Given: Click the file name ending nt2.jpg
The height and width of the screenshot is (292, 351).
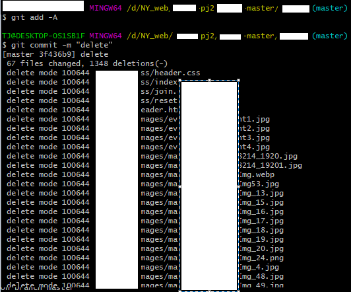Looking at the screenshot, I should pyautogui.click(x=255, y=128).
